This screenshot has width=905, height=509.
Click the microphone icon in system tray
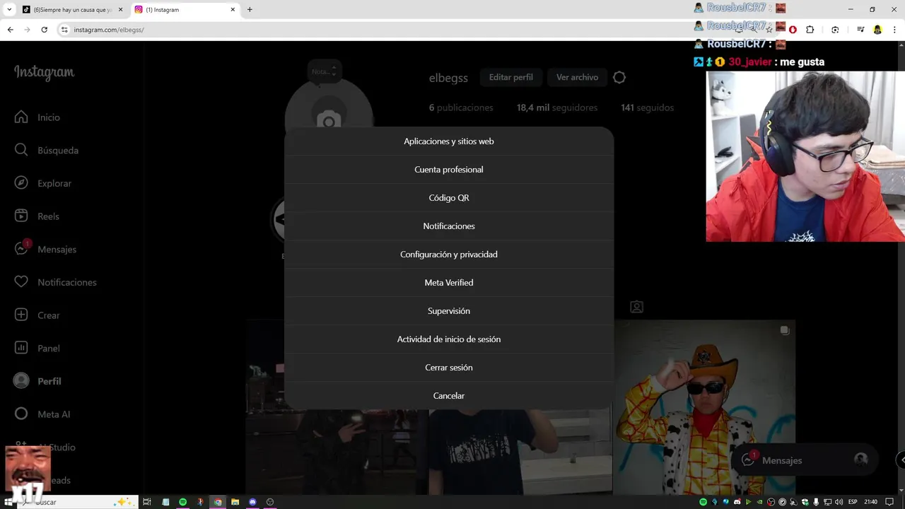[817, 502]
